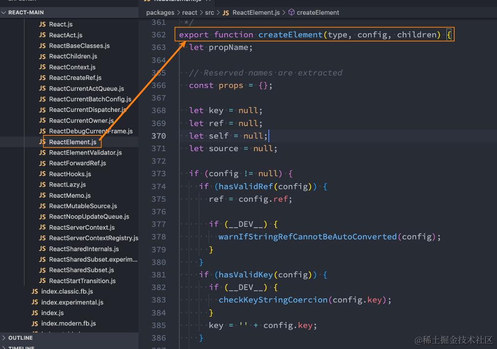Screen dimensions: 497x349
Task: Click 'ref = config.ref;' on line 375
Action: click(250, 199)
